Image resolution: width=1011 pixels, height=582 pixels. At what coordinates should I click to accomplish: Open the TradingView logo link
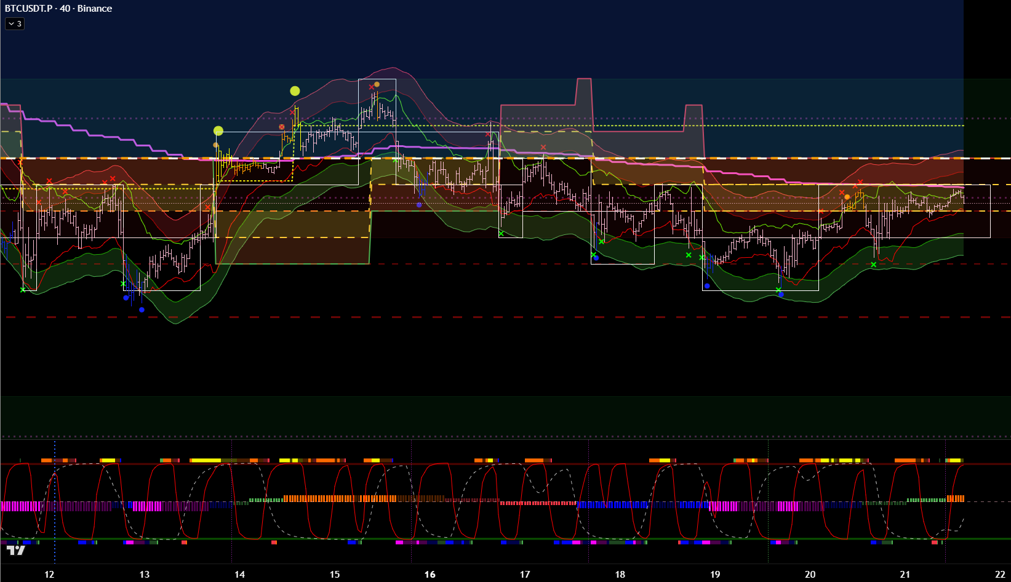click(16, 550)
